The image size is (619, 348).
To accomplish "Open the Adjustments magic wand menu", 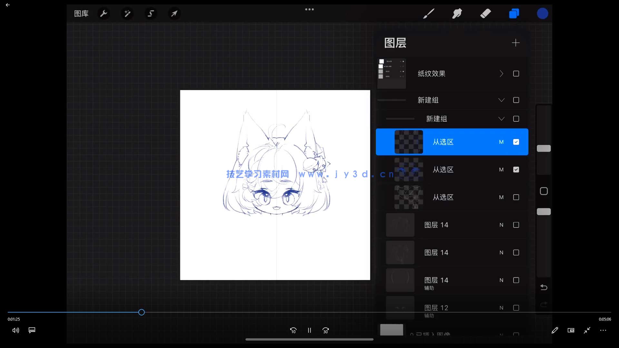I will tap(127, 14).
